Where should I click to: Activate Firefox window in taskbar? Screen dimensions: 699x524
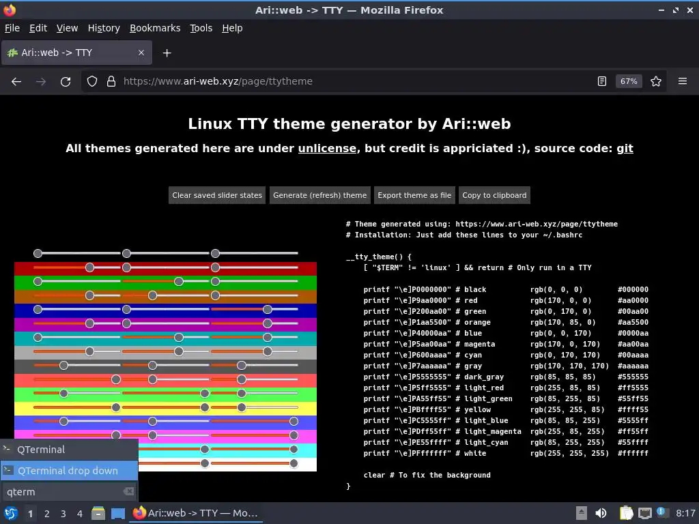click(x=196, y=513)
